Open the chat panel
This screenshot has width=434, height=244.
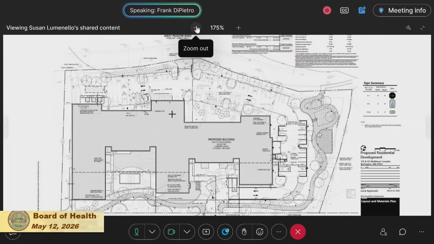pos(402,232)
